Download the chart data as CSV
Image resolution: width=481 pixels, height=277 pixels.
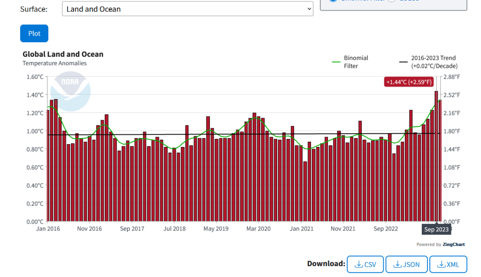(365, 264)
